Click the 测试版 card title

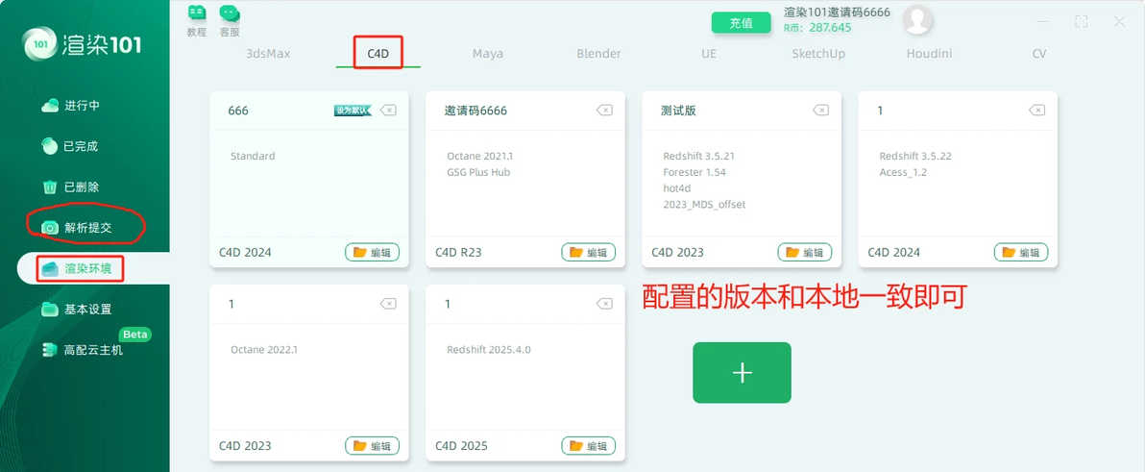(678, 111)
